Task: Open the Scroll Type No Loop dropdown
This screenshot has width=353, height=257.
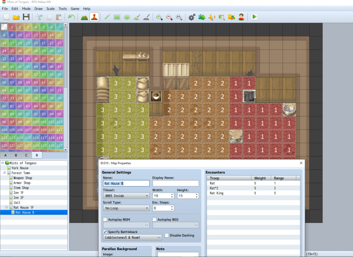Action: (126, 208)
